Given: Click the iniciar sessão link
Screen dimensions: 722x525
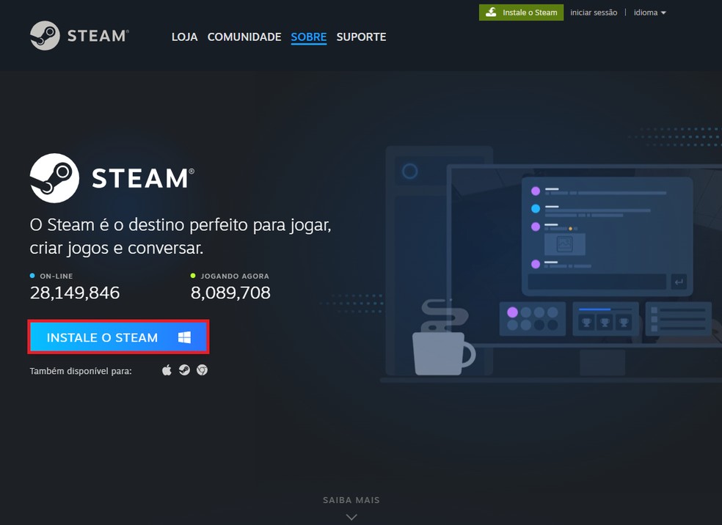Looking at the screenshot, I should pos(593,12).
